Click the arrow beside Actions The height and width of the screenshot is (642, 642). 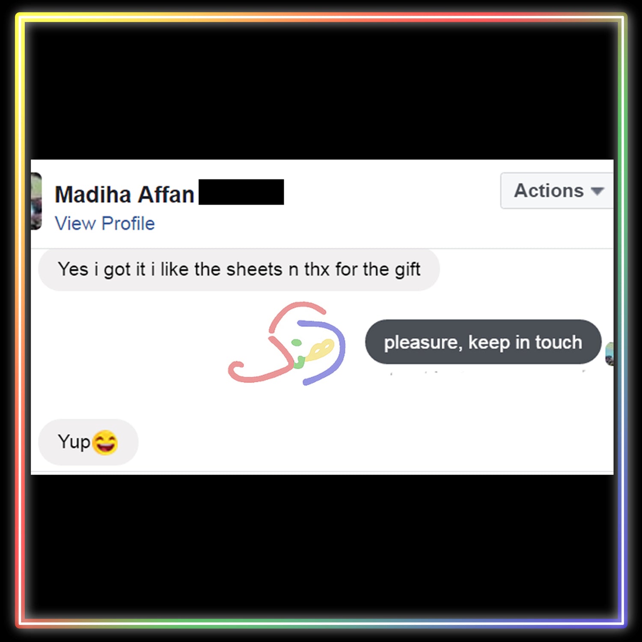pyautogui.click(x=597, y=191)
